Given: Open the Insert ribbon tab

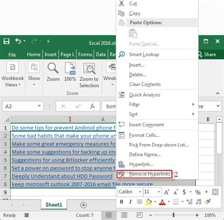Looking at the screenshot, I should (x=51, y=54).
